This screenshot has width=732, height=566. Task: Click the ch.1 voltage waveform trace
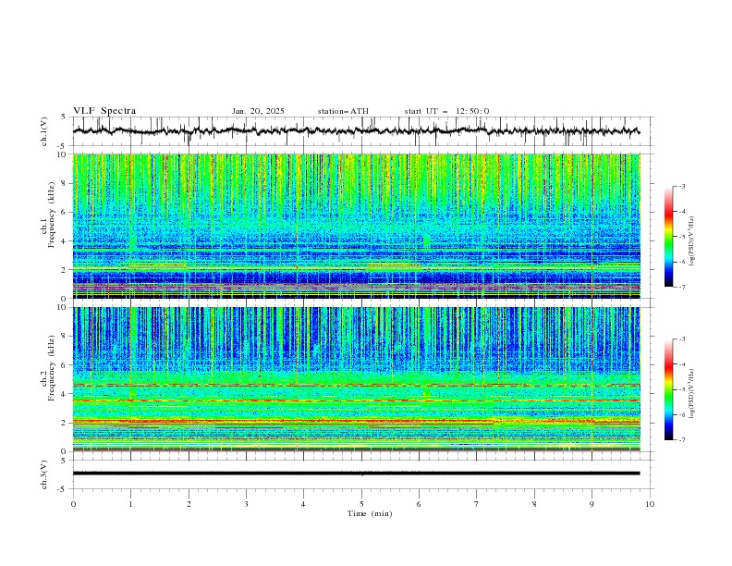[356, 131]
